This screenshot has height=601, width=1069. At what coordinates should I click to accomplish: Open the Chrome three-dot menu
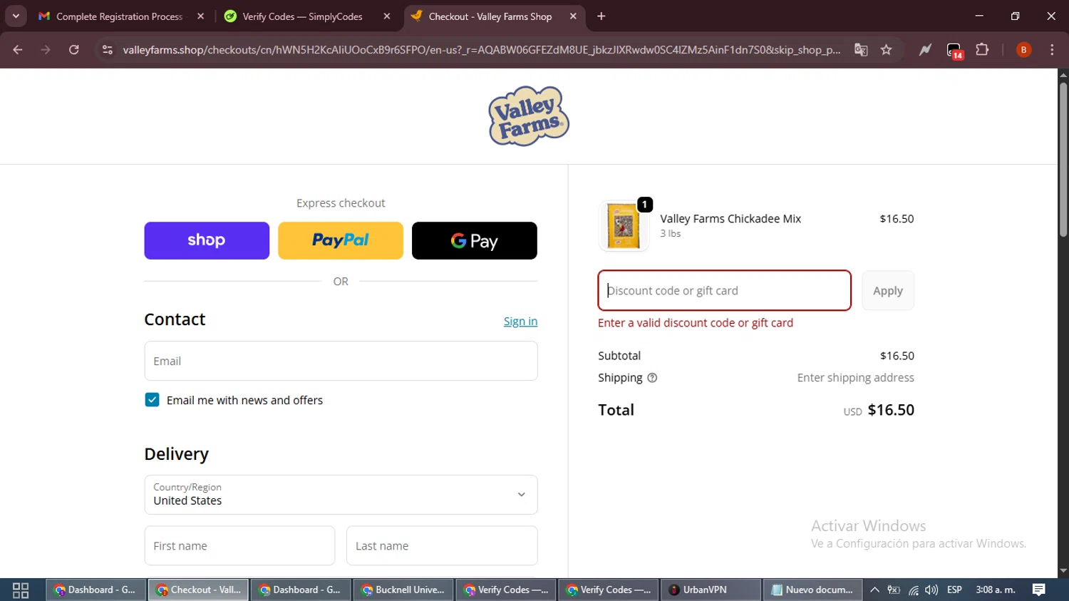click(1052, 50)
